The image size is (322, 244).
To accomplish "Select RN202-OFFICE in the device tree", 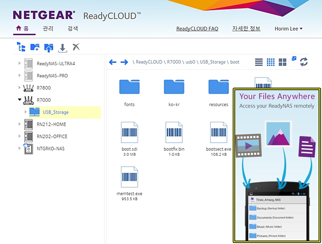I will [52, 136].
